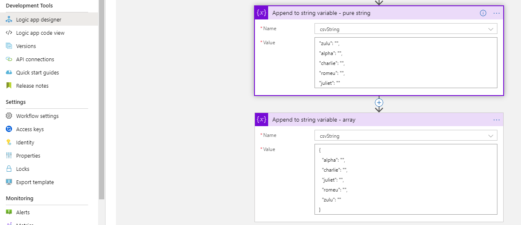Expand the Name dropdown in array action

click(491, 136)
